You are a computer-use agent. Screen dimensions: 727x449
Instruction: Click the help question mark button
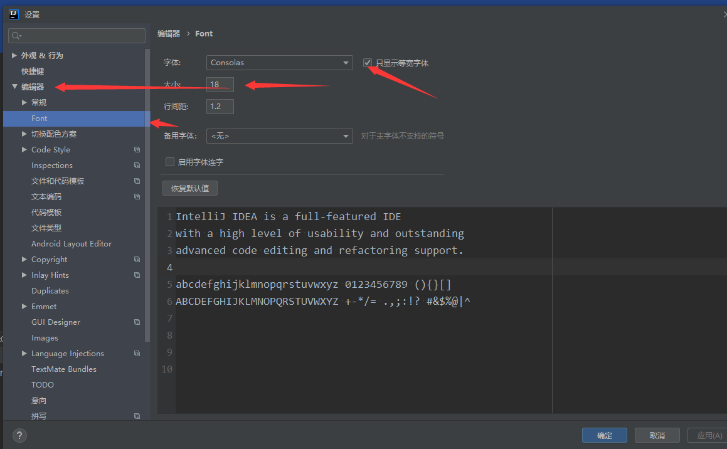(19, 436)
